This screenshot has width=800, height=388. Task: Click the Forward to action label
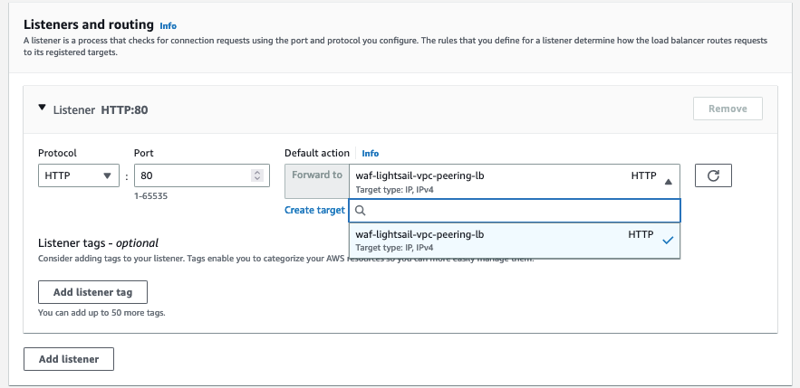(x=317, y=175)
